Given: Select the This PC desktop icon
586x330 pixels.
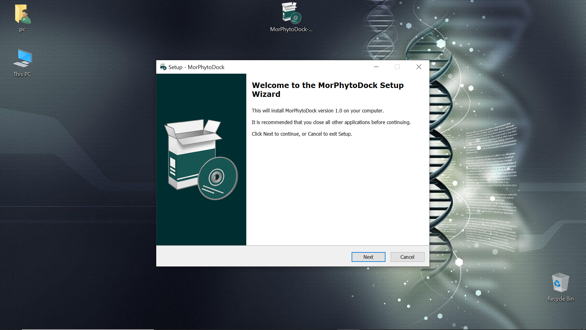Looking at the screenshot, I should [x=22, y=59].
